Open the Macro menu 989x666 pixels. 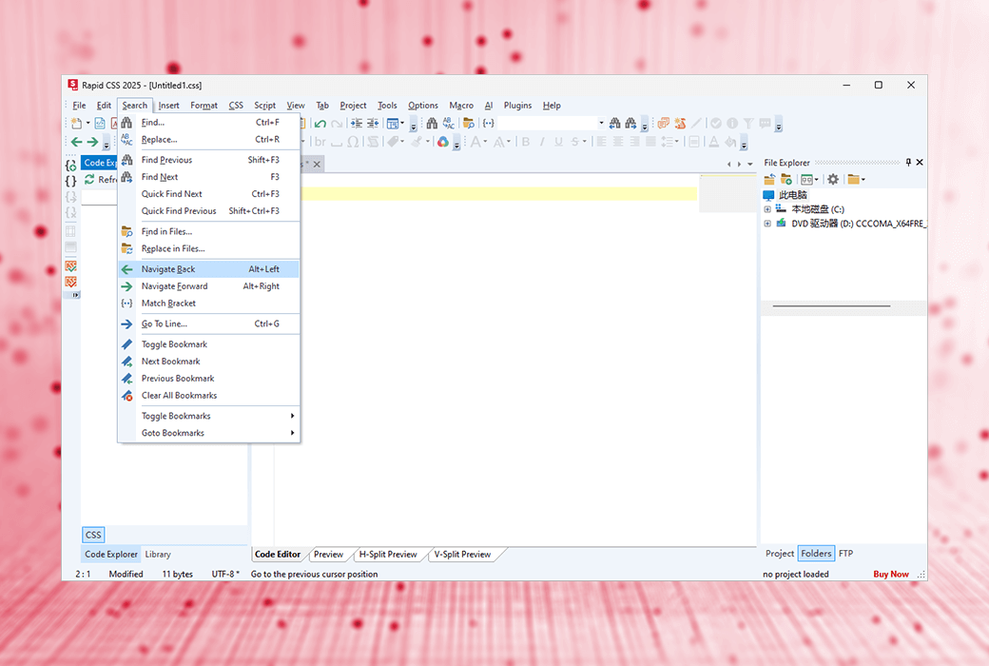(x=461, y=106)
